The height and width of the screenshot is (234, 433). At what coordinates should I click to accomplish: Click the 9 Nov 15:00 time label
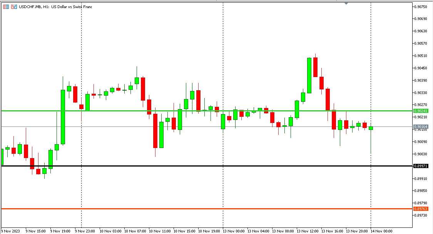click(36, 231)
